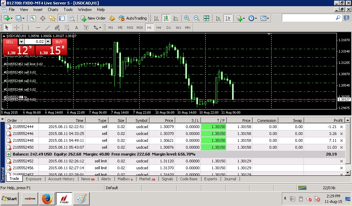Viewport: 352px width, 206px height.
Task: Select the horizontal line drawing tool
Action: [x=38, y=27]
